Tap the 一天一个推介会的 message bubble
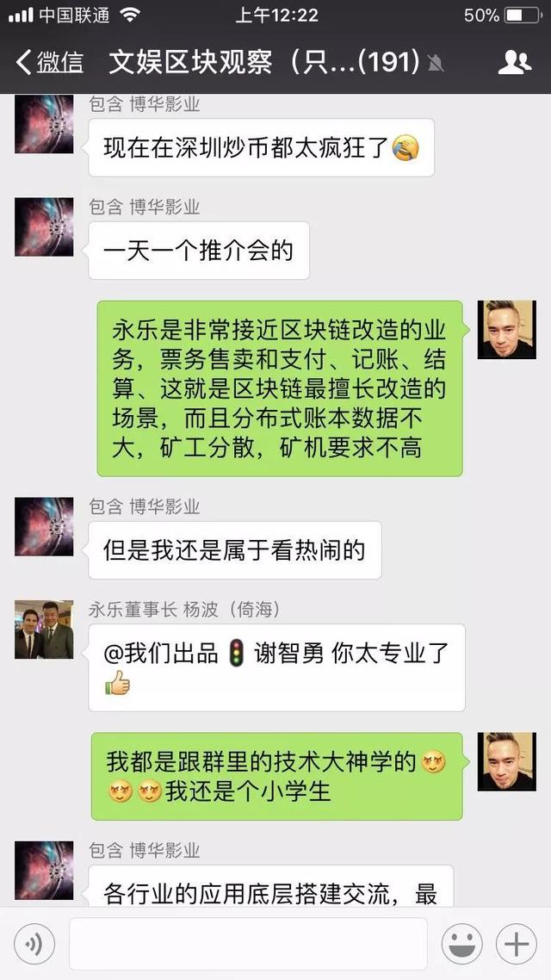The image size is (551, 980). click(x=199, y=251)
